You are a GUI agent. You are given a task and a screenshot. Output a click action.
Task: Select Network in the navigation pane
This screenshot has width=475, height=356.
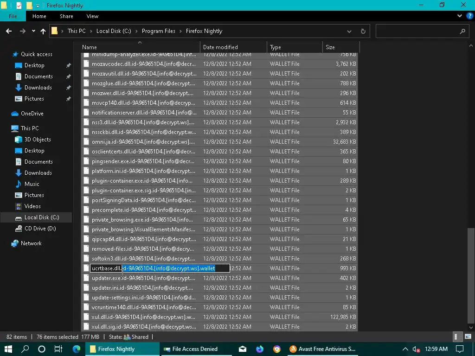(x=31, y=243)
